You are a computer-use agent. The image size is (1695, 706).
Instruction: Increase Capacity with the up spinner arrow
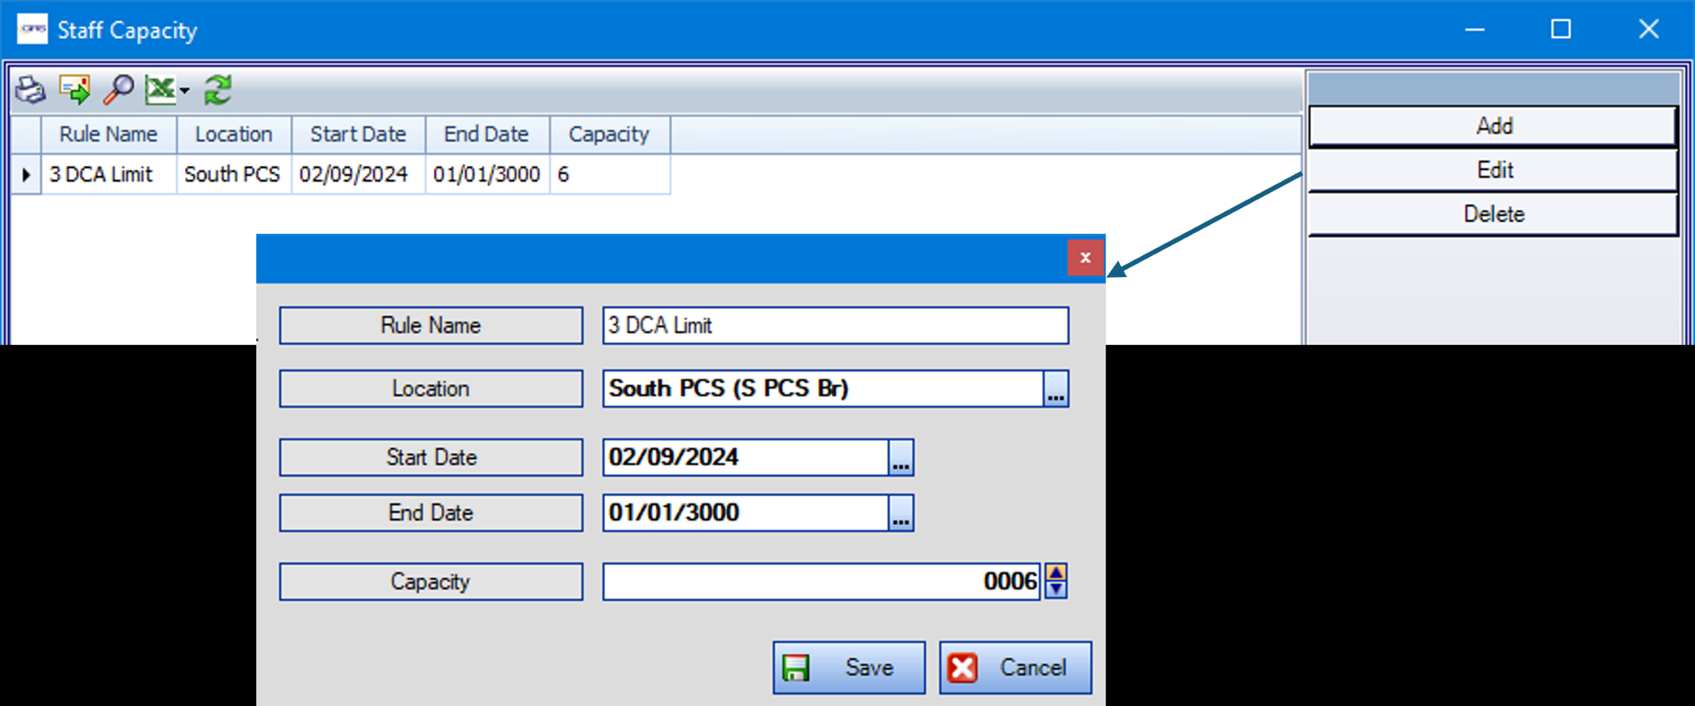[1056, 573]
